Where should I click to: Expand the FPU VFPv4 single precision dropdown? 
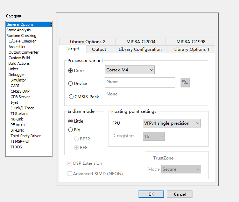click(x=171, y=123)
